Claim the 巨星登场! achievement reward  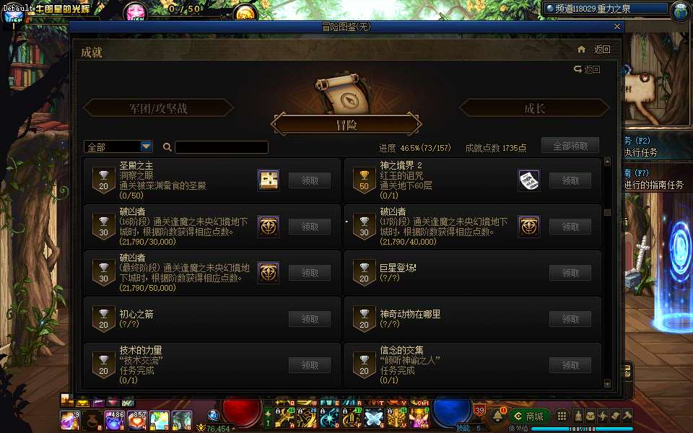pos(570,273)
